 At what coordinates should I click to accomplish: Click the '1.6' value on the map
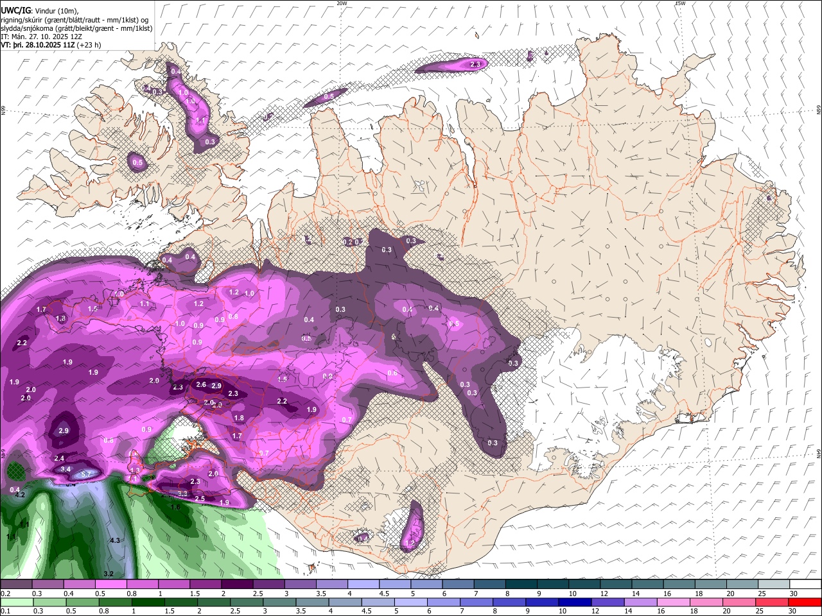click(176, 507)
